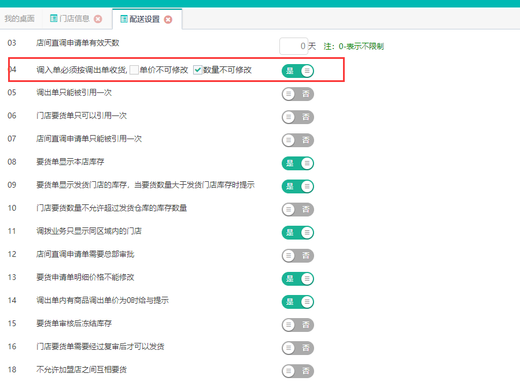The width and height of the screenshot is (520, 381).
Task: Turn on 店间直调申请单只能被引用一次 toggle
Action: (x=298, y=140)
